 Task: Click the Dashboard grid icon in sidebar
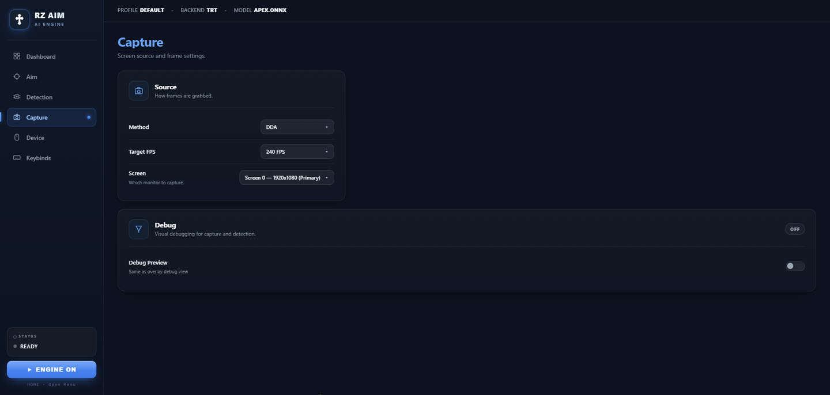[17, 56]
